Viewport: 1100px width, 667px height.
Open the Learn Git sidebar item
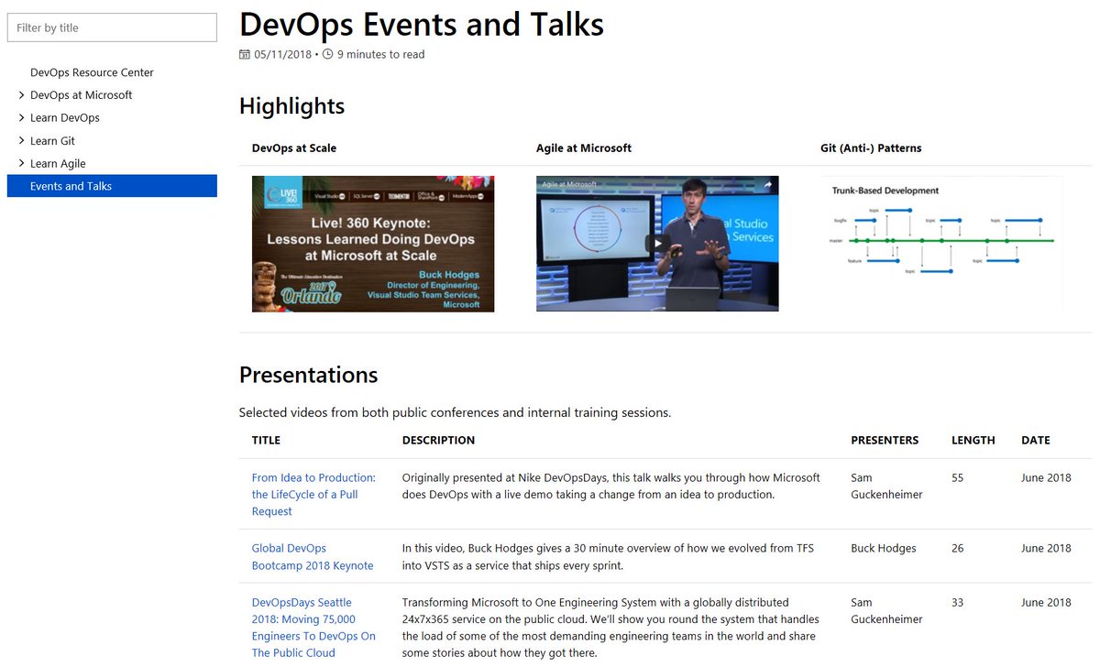(52, 141)
